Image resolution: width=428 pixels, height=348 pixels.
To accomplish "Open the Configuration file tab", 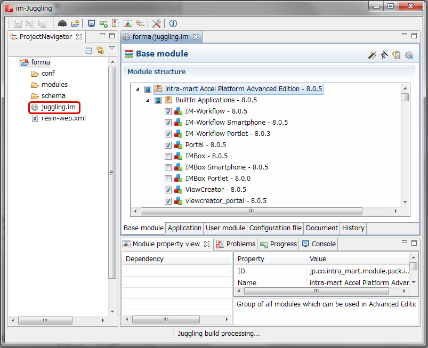I will 276,228.
